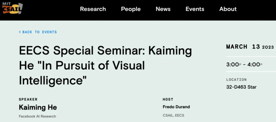Click the back chevron arrow icon

[20, 32]
